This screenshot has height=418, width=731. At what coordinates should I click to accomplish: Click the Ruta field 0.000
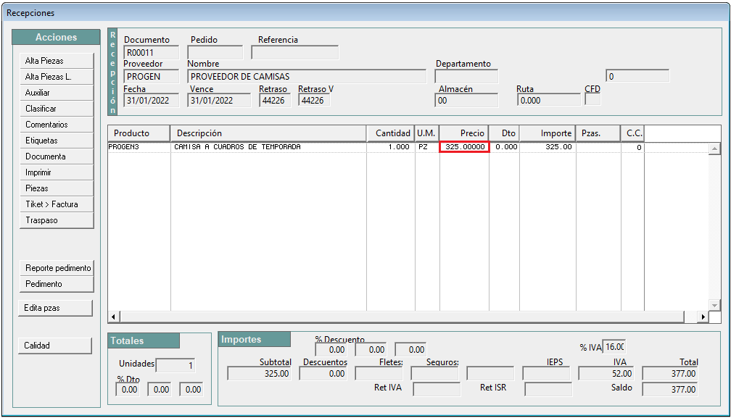[x=549, y=100]
